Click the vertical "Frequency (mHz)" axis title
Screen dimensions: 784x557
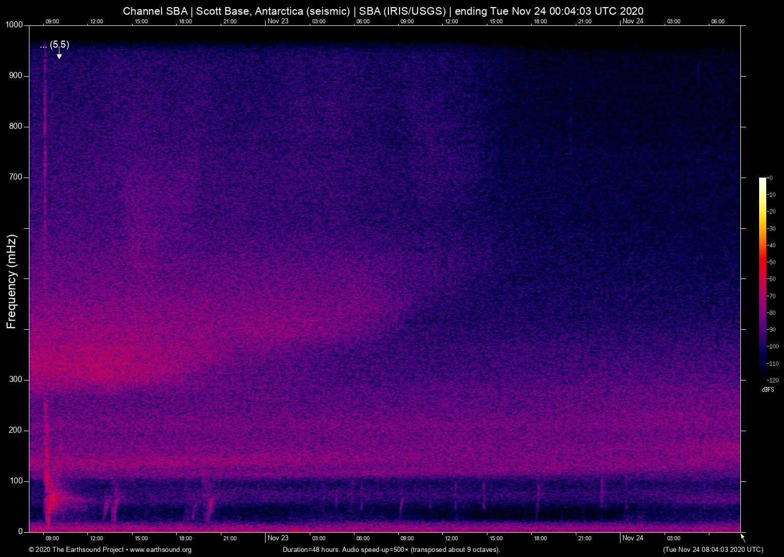[11, 282]
